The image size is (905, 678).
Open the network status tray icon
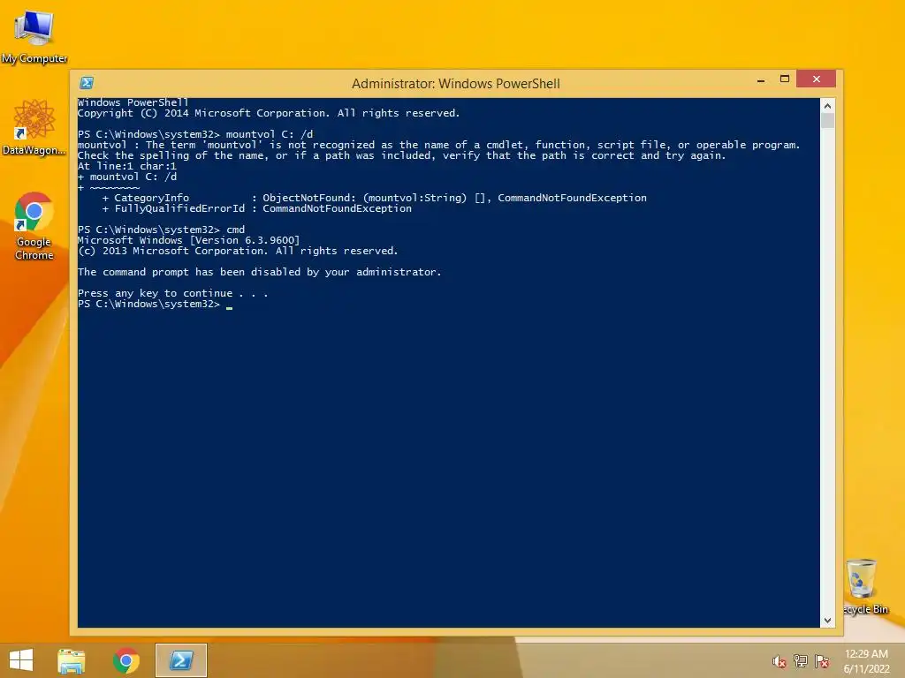801,661
